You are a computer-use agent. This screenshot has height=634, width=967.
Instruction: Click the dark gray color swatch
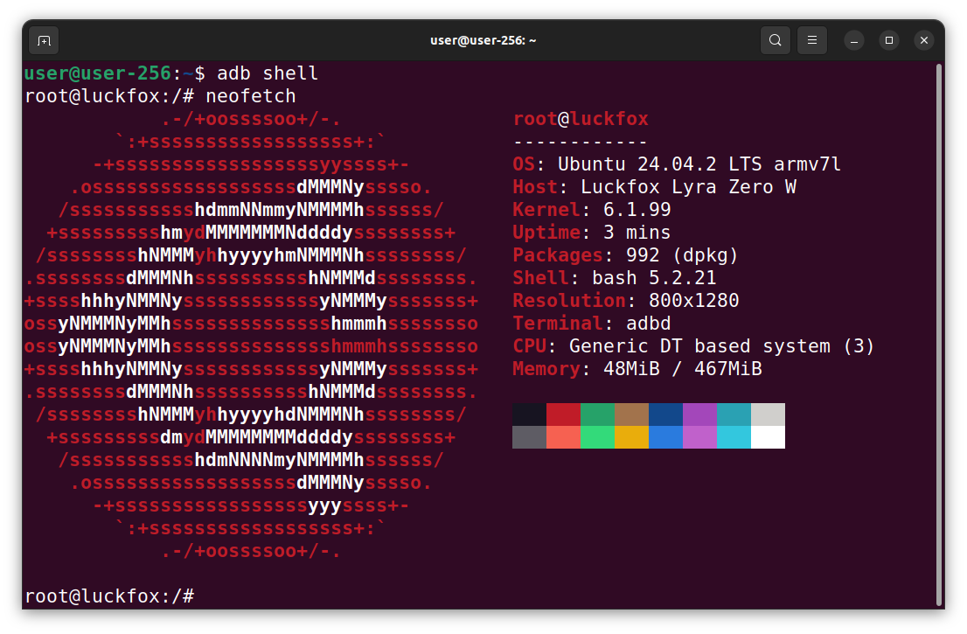pos(529,437)
